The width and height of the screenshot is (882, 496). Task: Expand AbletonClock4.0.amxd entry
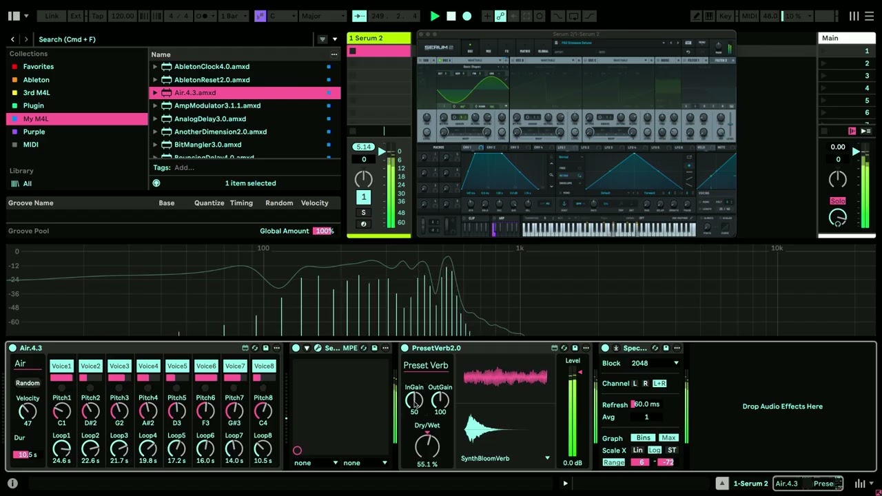click(x=155, y=67)
